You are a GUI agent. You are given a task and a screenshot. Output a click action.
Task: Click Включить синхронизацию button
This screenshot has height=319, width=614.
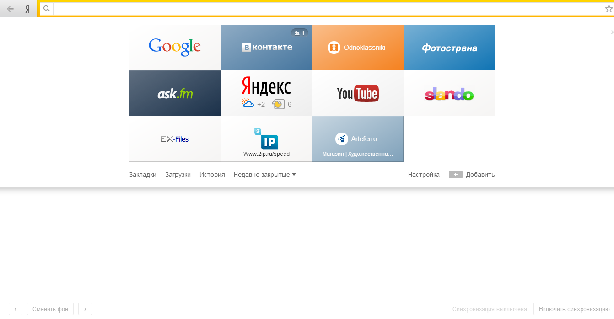click(x=574, y=309)
